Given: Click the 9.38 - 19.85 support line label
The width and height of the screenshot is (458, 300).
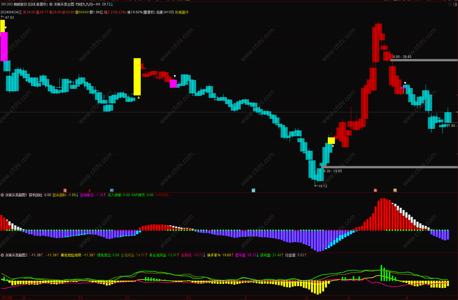Looking at the screenshot, I should click(x=333, y=171).
